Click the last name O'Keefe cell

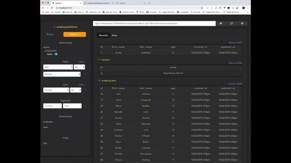click(145, 136)
